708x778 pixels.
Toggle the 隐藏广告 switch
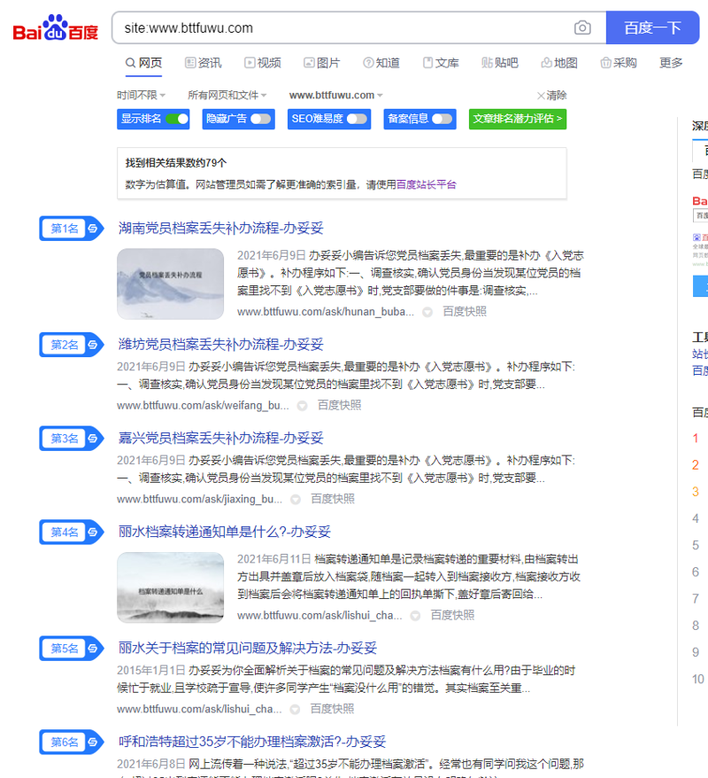(261, 119)
